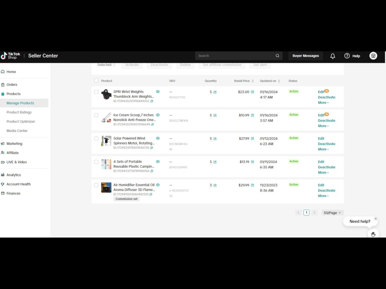Edit the Air Humidifier product
386x289 pixels.
pyautogui.click(x=321, y=185)
